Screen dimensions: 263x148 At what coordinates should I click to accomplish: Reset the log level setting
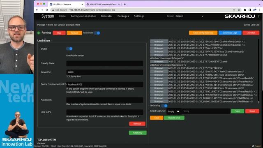coord(252,111)
